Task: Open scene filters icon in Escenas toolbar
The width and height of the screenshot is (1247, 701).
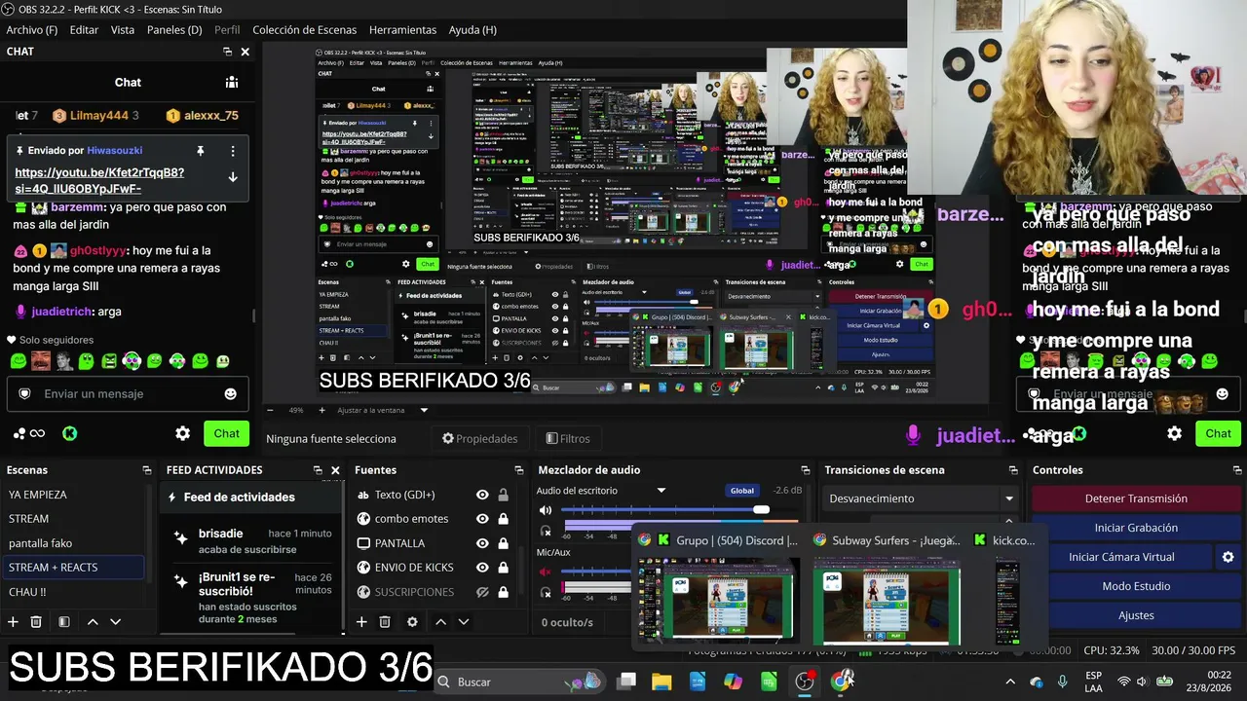Action: [63, 621]
